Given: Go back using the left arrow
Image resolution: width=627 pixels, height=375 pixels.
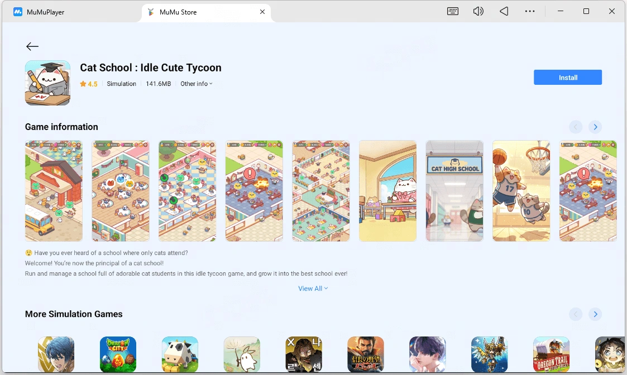Looking at the screenshot, I should point(32,46).
